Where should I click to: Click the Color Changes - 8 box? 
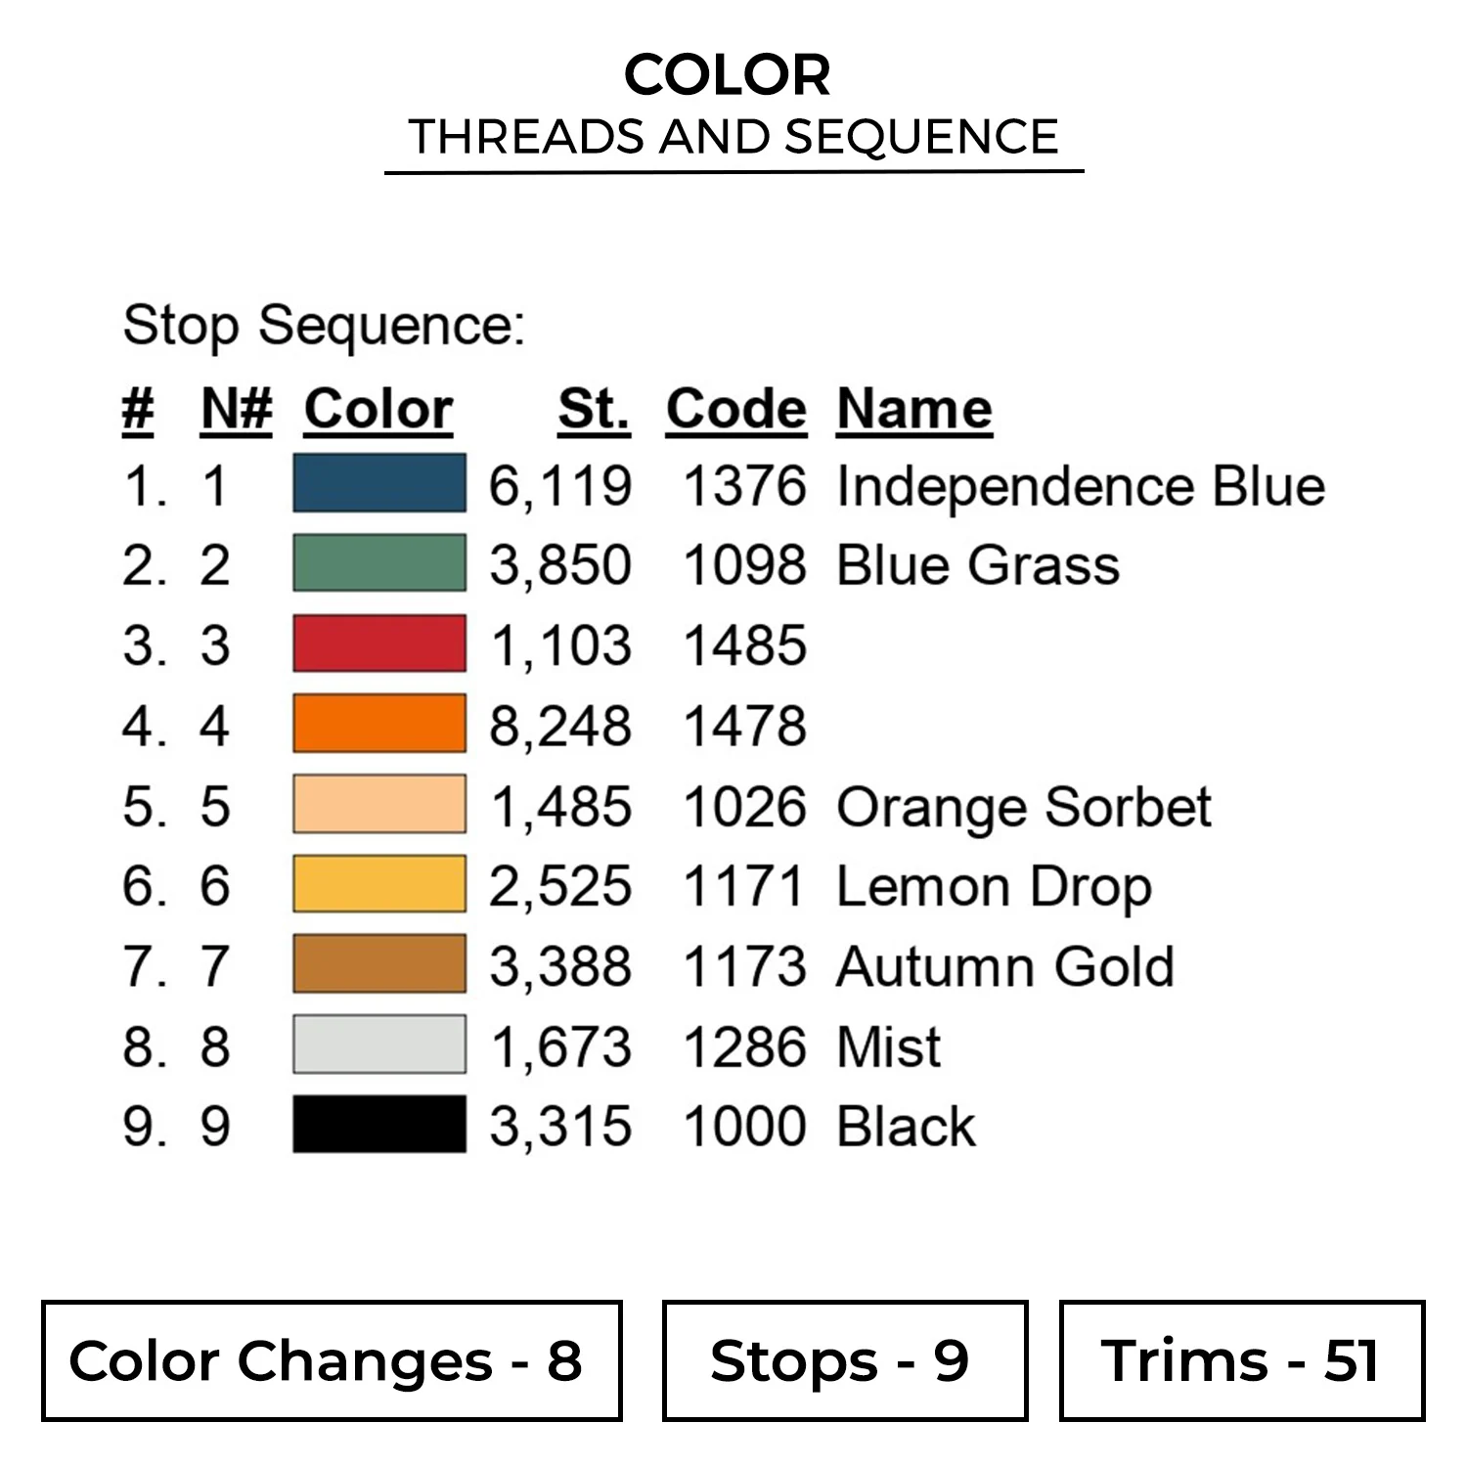pos(332,1360)
